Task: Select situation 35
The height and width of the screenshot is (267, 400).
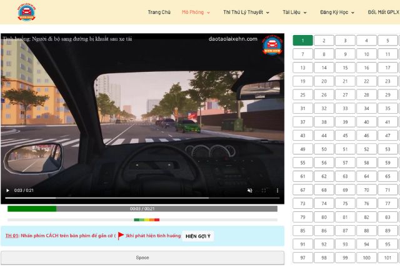Action: tap(387, 108)
